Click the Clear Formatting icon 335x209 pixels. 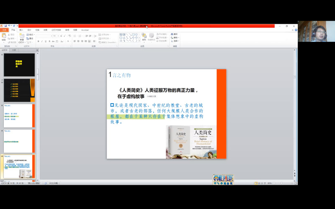point(70,36)
